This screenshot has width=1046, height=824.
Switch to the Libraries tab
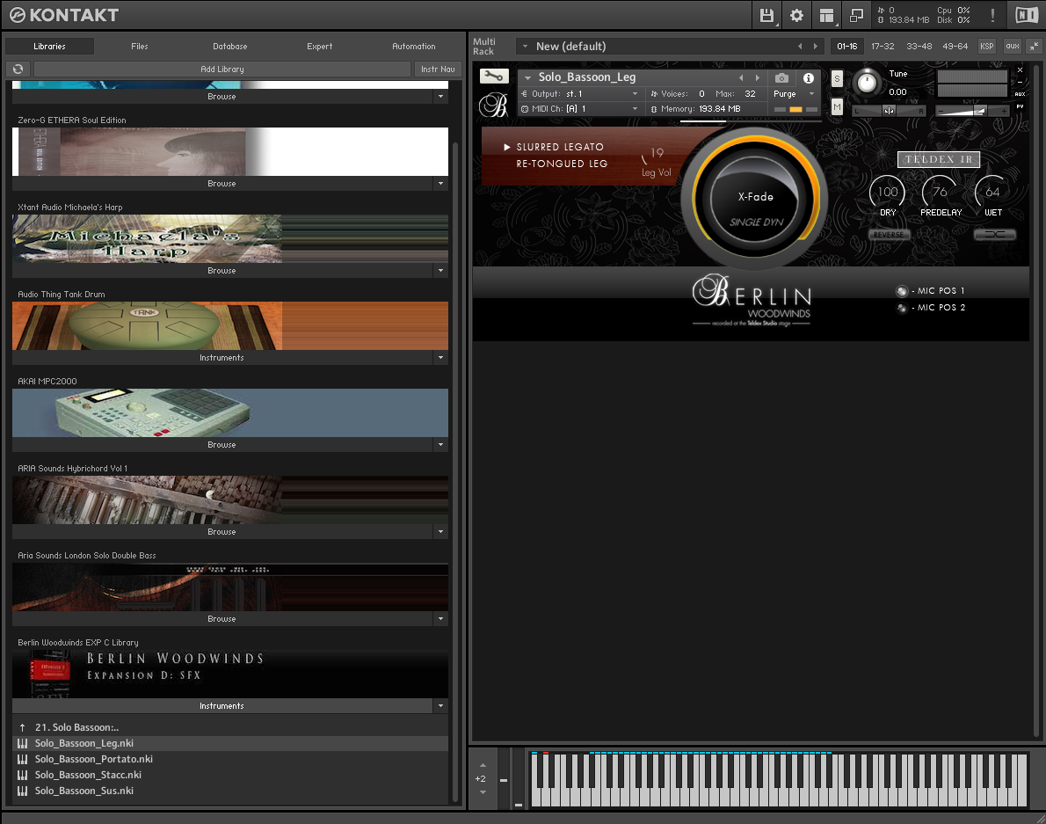(49, 46)
